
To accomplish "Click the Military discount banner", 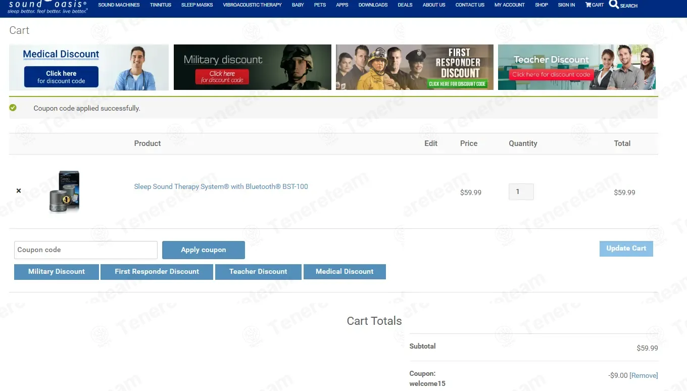I will [253, 67].
